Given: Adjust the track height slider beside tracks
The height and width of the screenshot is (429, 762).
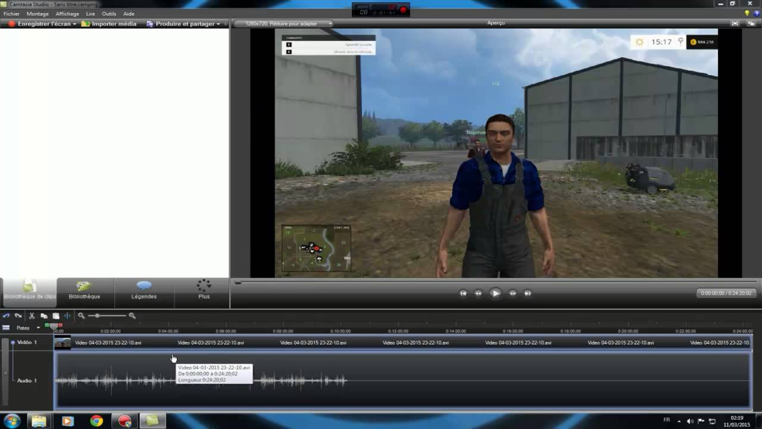Looking at the screenshot, I should tap(6, 373).
